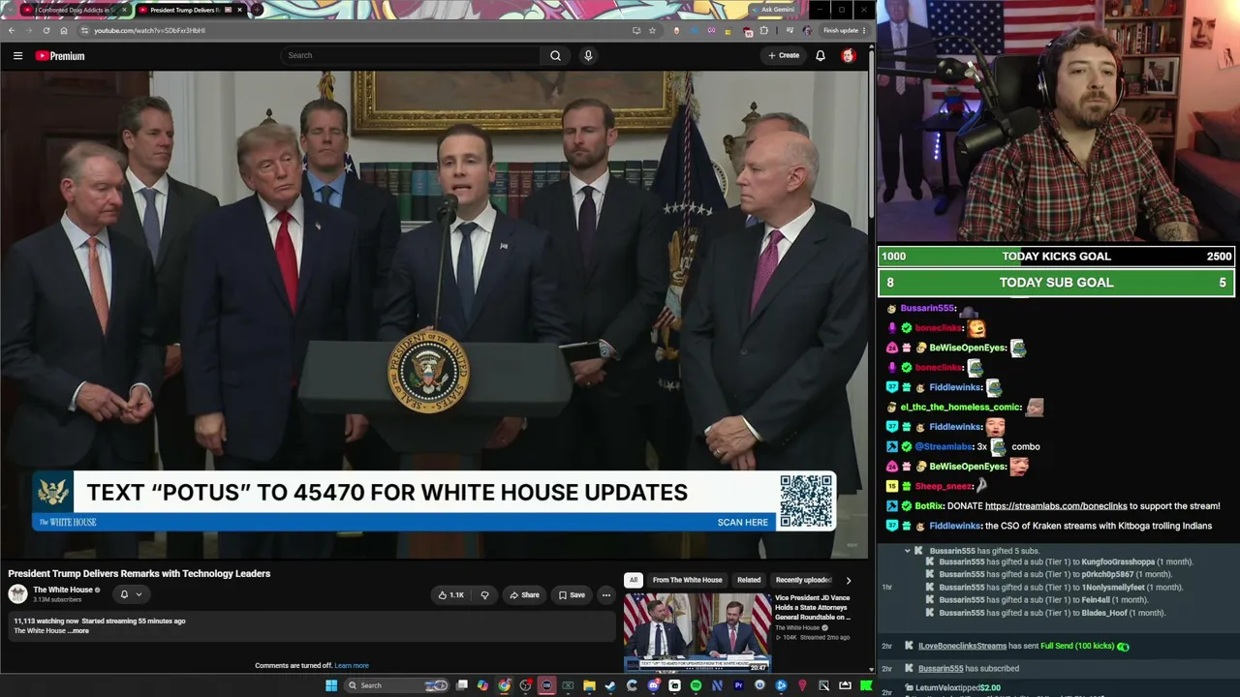Open the browser home page button
The image size is (1240, 697).
pyautogui.click(x=64, y=30)
